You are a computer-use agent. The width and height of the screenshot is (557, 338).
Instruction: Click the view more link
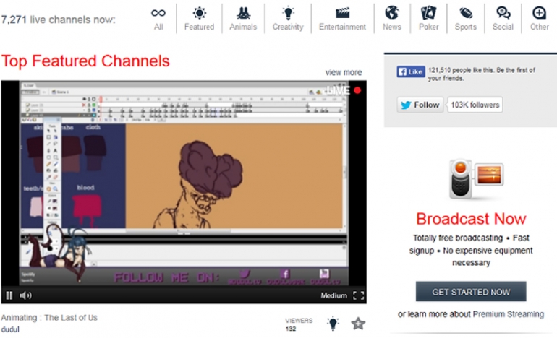[x=344, y=72]
